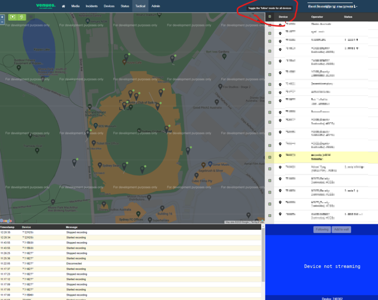Select the 11:25:36 Started recording log entry
Viewport: 378px width, 300px height.
130,259
